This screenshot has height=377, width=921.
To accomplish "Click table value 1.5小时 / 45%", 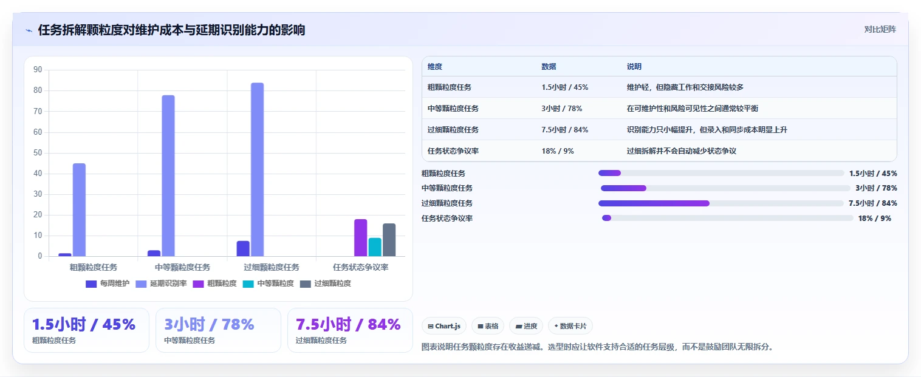I will coord(565,87).
